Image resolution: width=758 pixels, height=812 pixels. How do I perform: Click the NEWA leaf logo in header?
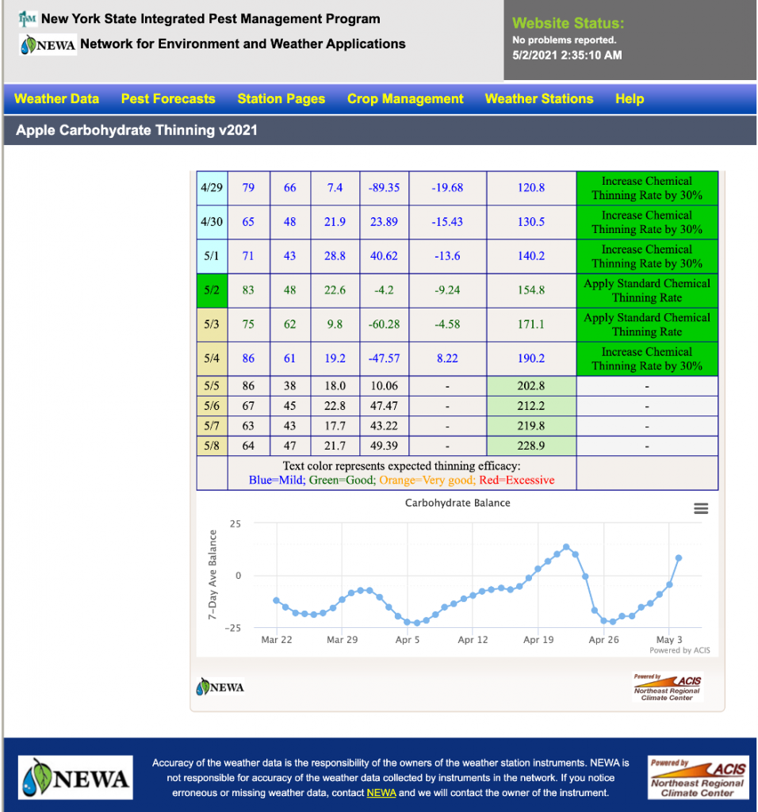(48, 44)
